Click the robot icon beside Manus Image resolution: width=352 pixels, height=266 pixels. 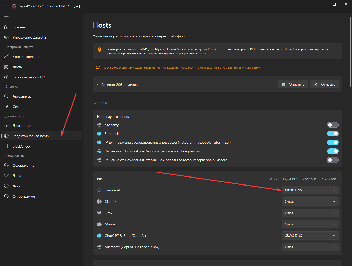pos(99,224)
